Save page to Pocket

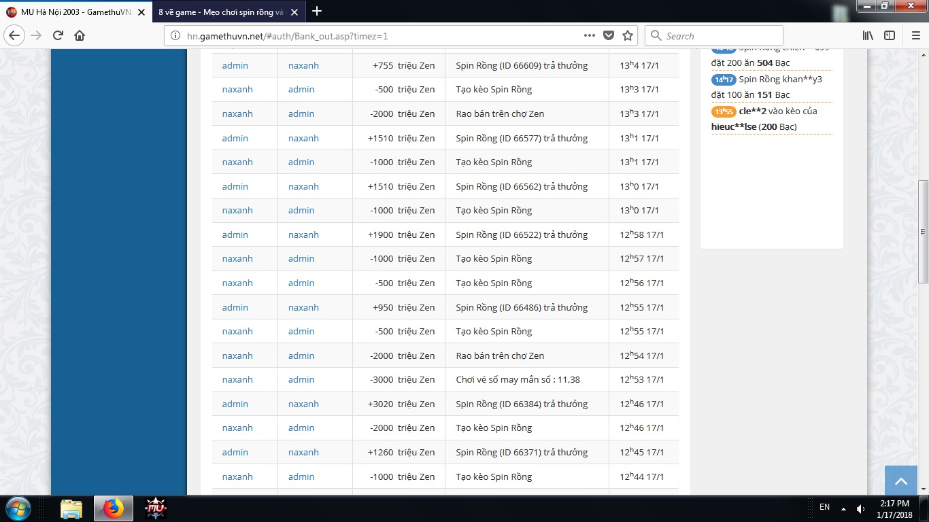pos(609,35)
